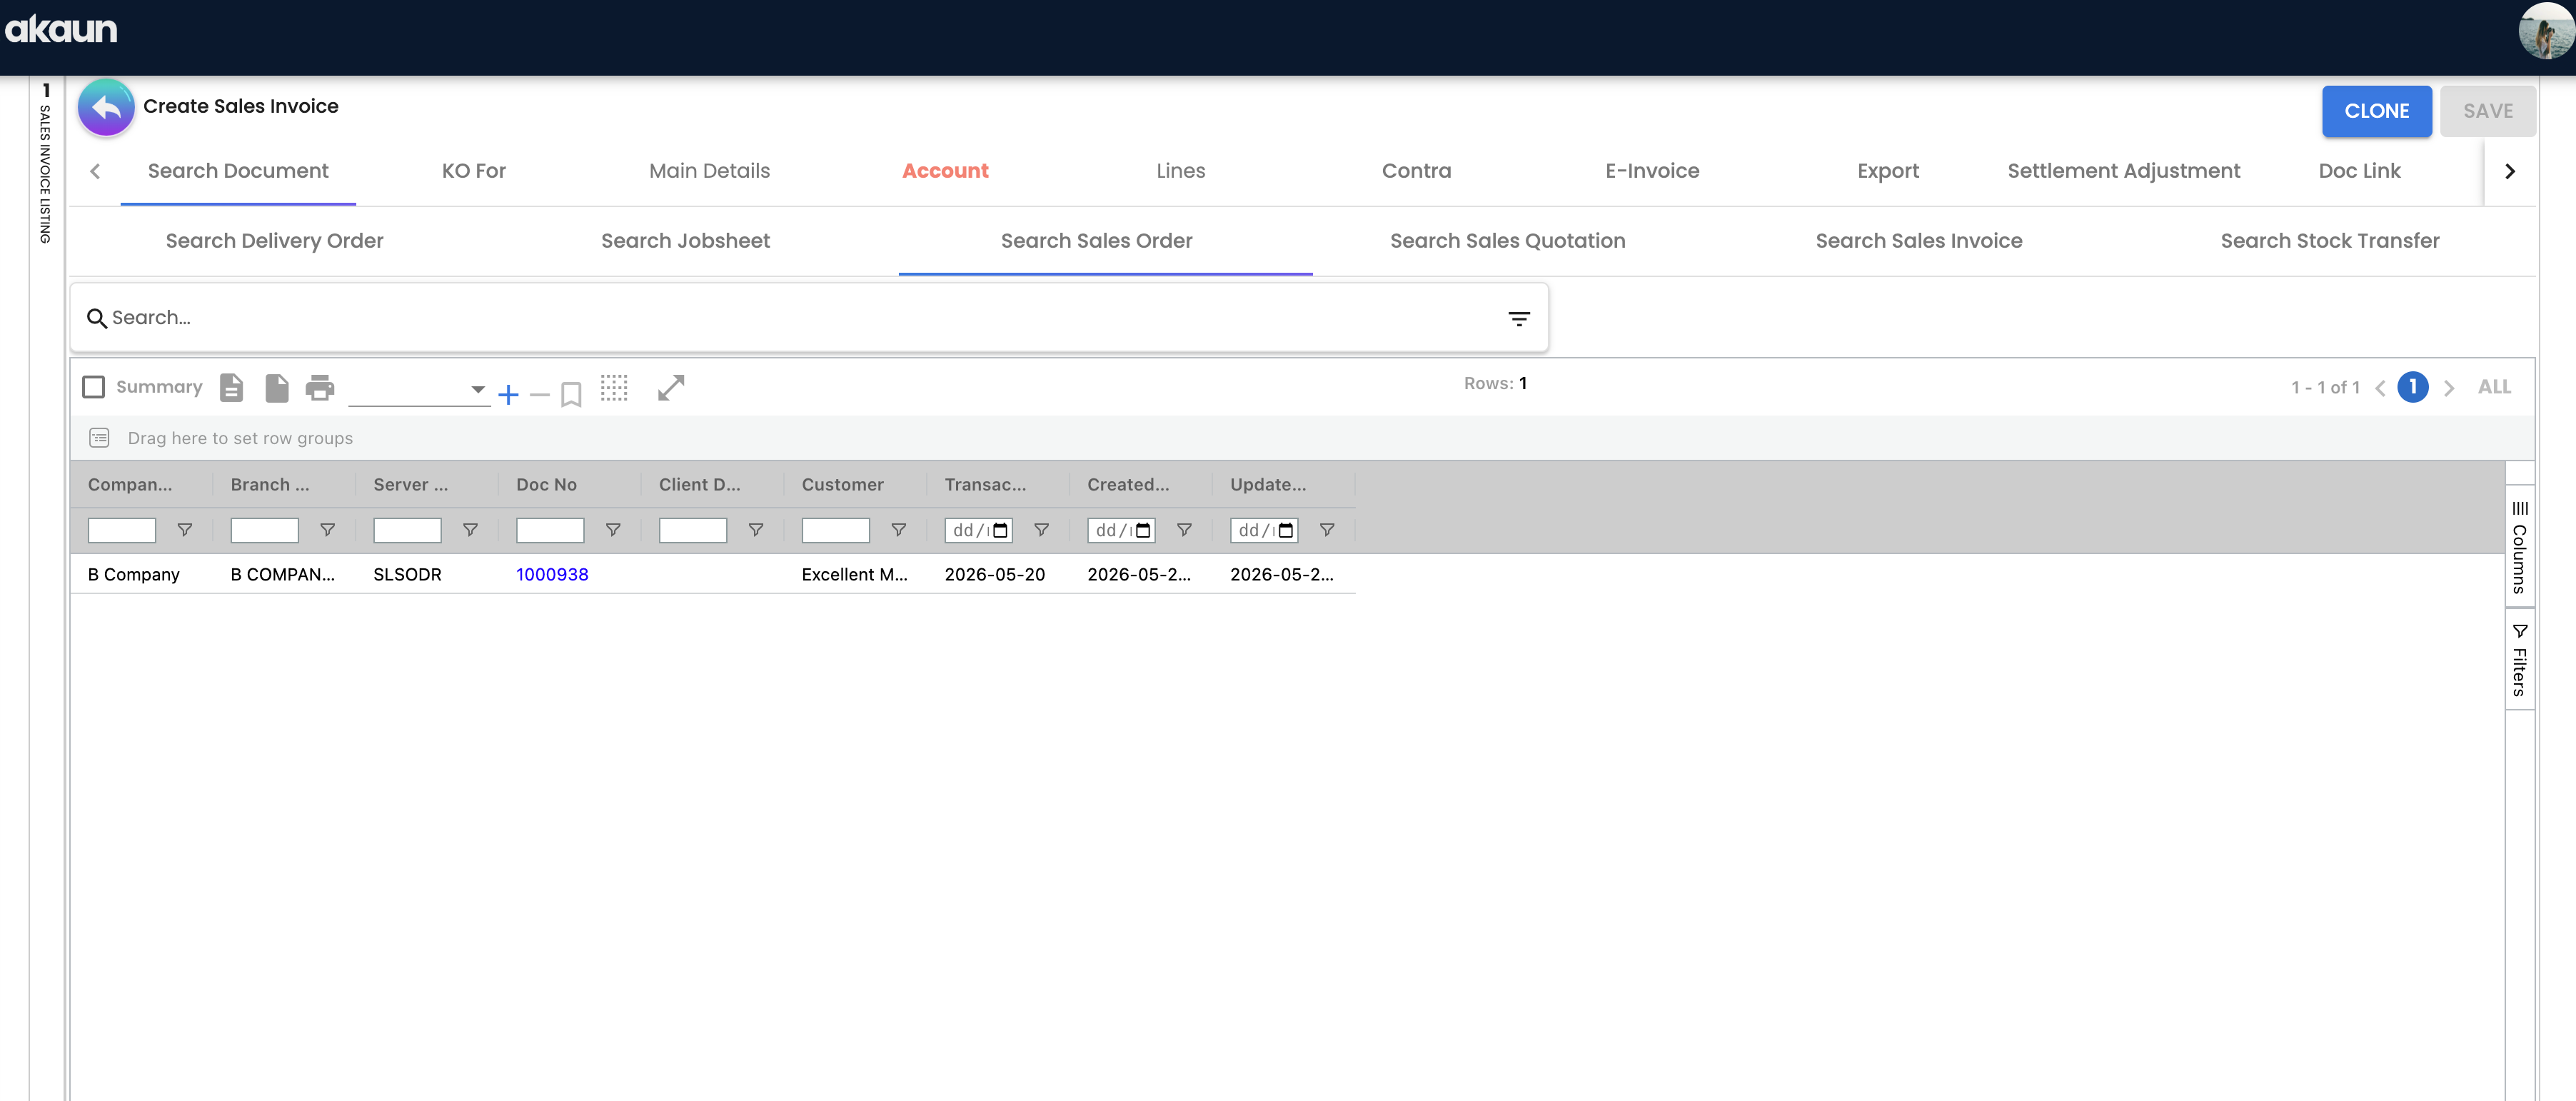The width and height of the screenshot is (2576, 1101).
Task: Select page 1 pagination button
Action: [2413, 387]
